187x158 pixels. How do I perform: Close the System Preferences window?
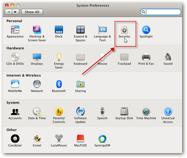[7, 5]
